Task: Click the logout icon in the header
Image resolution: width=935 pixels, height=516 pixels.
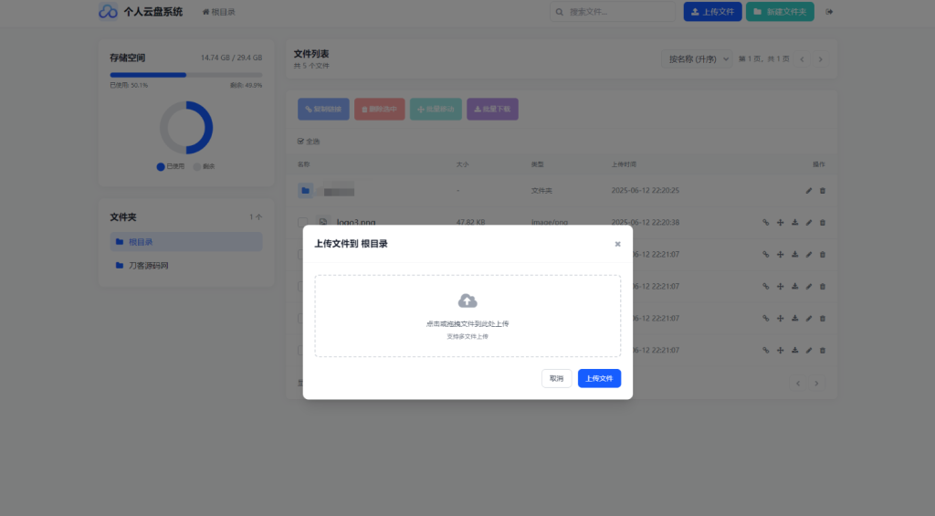Action: (829, 12)
